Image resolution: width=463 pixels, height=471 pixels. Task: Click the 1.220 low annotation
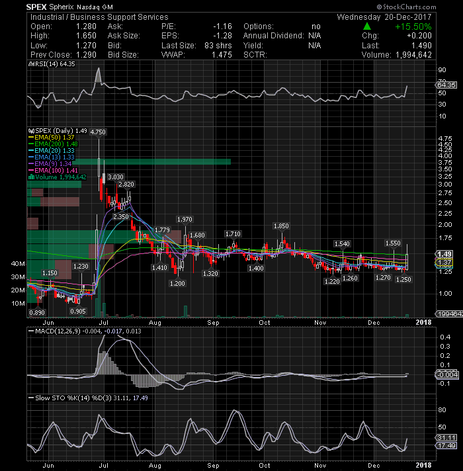click(332, 281)
